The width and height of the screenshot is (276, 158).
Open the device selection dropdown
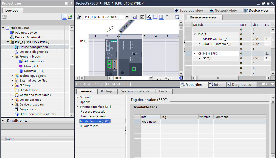(127, 17)
